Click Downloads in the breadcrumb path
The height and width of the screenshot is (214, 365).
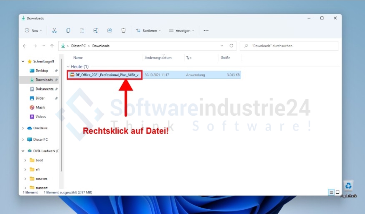coord(101,46)
